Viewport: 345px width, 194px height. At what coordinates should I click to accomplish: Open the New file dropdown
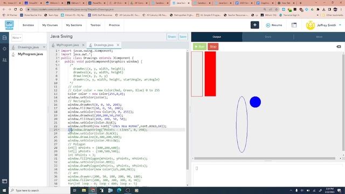(x=17, y=38)
